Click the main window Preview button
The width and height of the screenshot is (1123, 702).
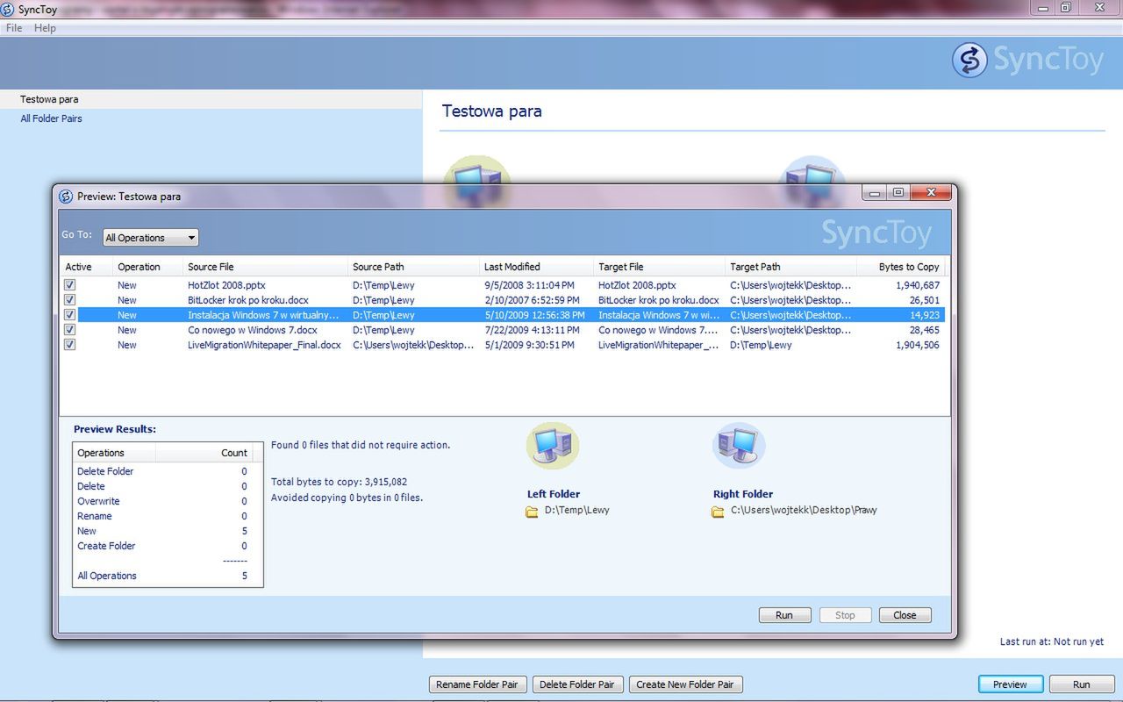1010,684
